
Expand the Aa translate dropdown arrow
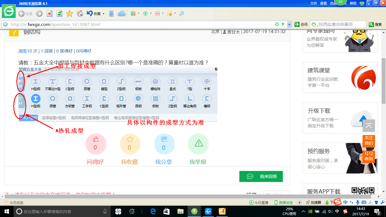point(163,13)
